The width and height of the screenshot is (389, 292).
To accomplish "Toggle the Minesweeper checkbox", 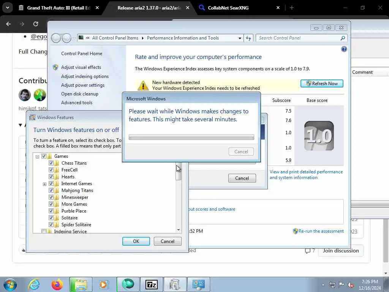I will pyautogui.click(x=51, y=197).
